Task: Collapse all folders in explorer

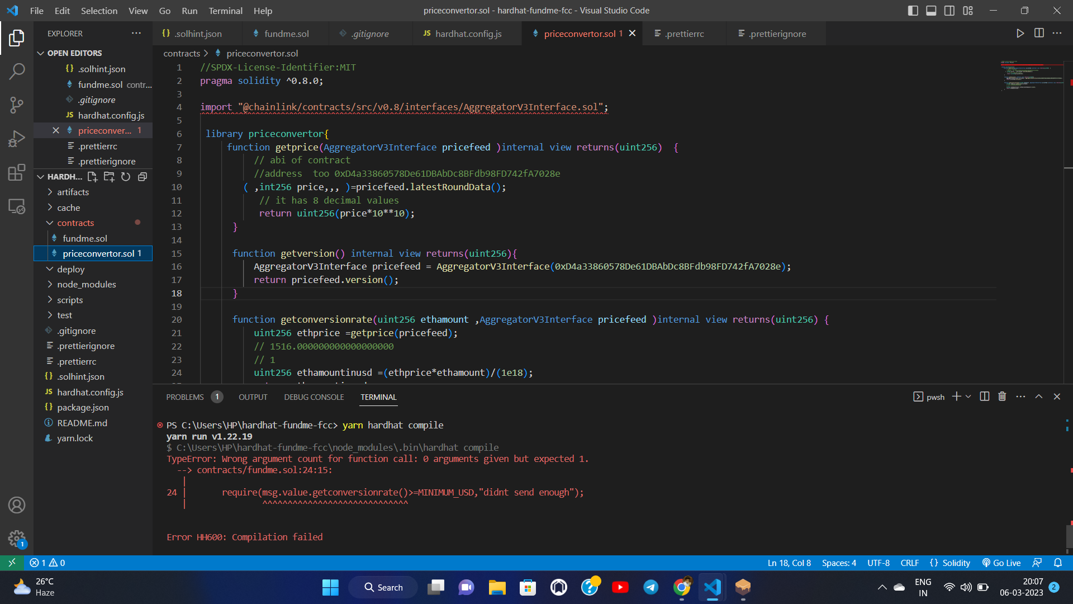Action: pyautogui.click(x=143, y=177)
